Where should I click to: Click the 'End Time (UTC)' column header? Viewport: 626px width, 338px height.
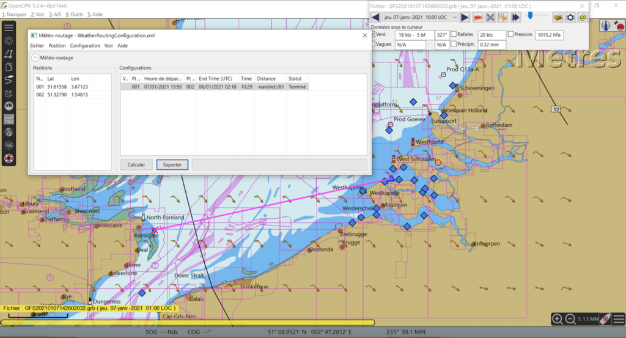pos(218,79)
